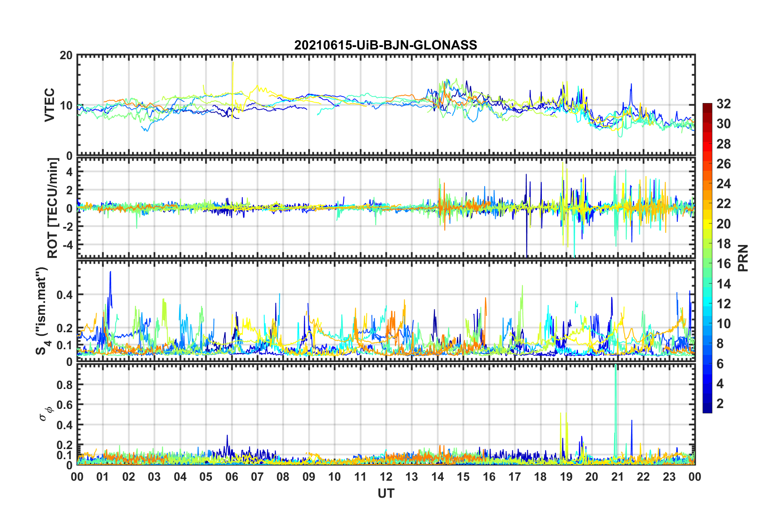The width and height of the screenshot is (772, 516).
Task: Click colorbar tick label 16
Action: [x=723, y=264]
